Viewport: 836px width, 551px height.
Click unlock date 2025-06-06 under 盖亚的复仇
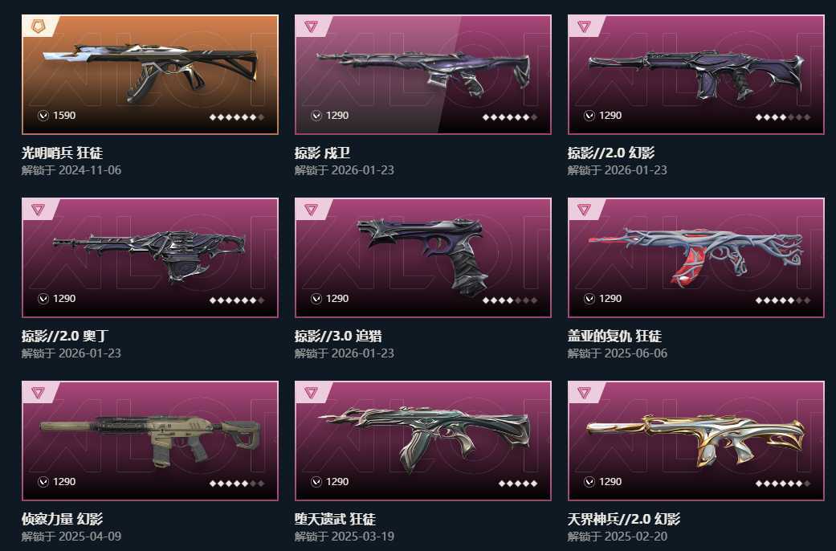(636, 353)
